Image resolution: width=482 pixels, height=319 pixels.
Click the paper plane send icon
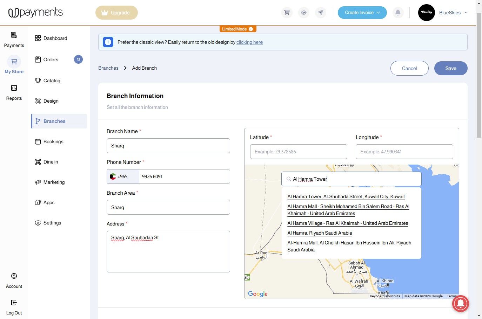coord(321,13)
